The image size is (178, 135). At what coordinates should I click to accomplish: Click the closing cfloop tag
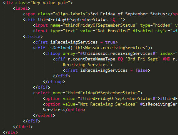(x=54, y=82)
